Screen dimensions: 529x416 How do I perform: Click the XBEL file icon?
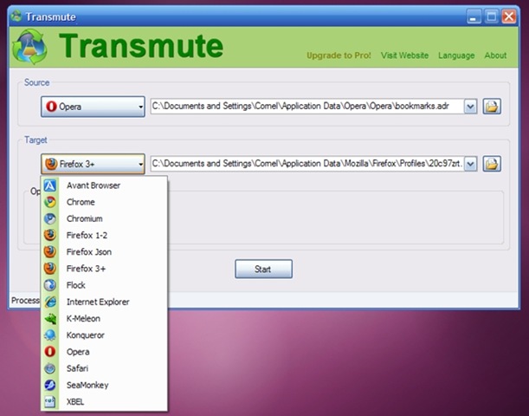[x=50, y=402]
